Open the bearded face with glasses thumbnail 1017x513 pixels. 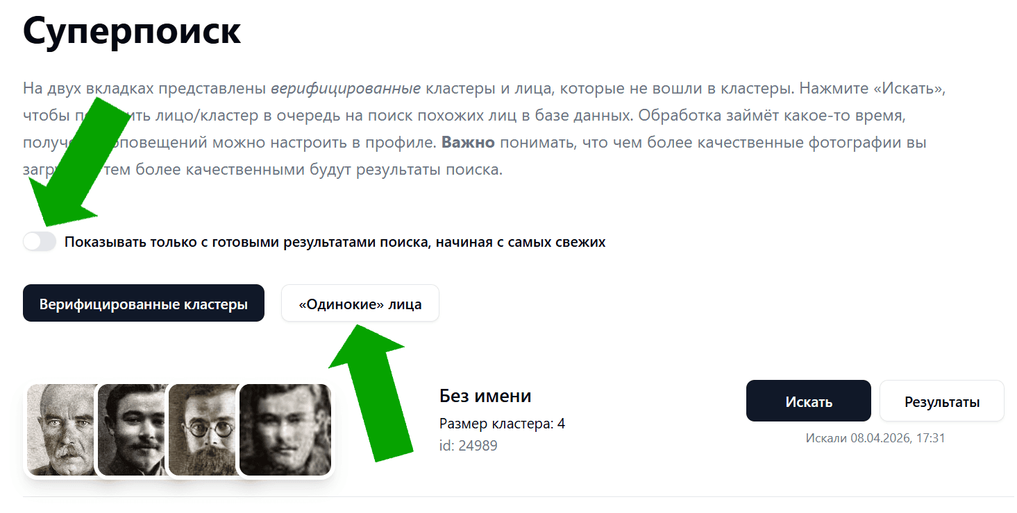201,430
